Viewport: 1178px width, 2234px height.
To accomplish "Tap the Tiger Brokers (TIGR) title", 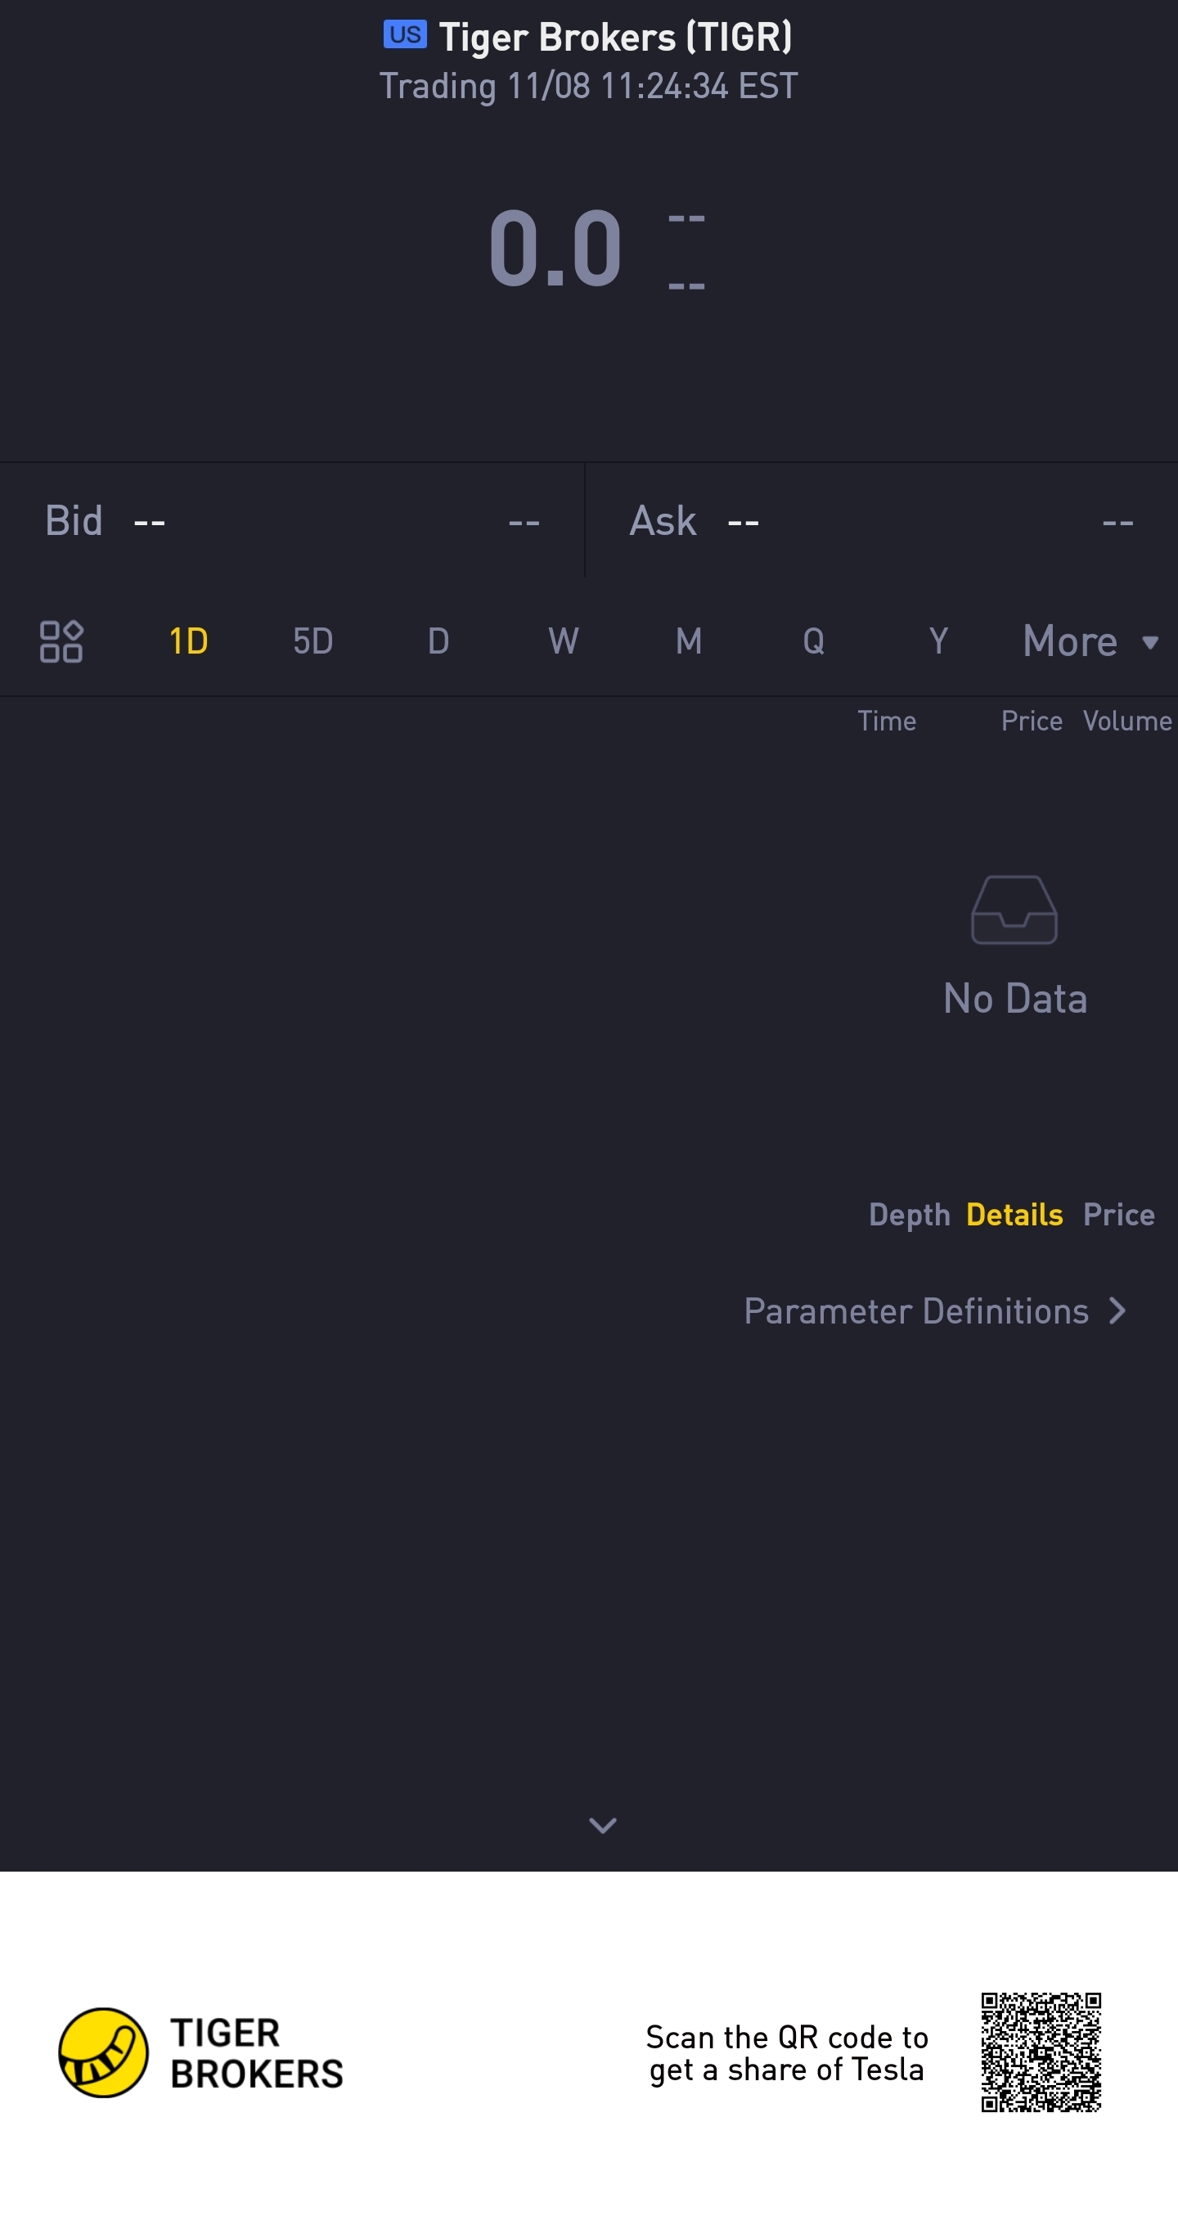I will point(615,38).
